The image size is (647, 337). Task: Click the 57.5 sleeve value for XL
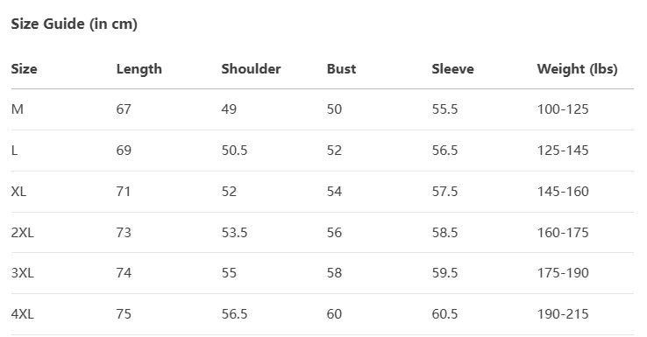click(x=444, y=192)
